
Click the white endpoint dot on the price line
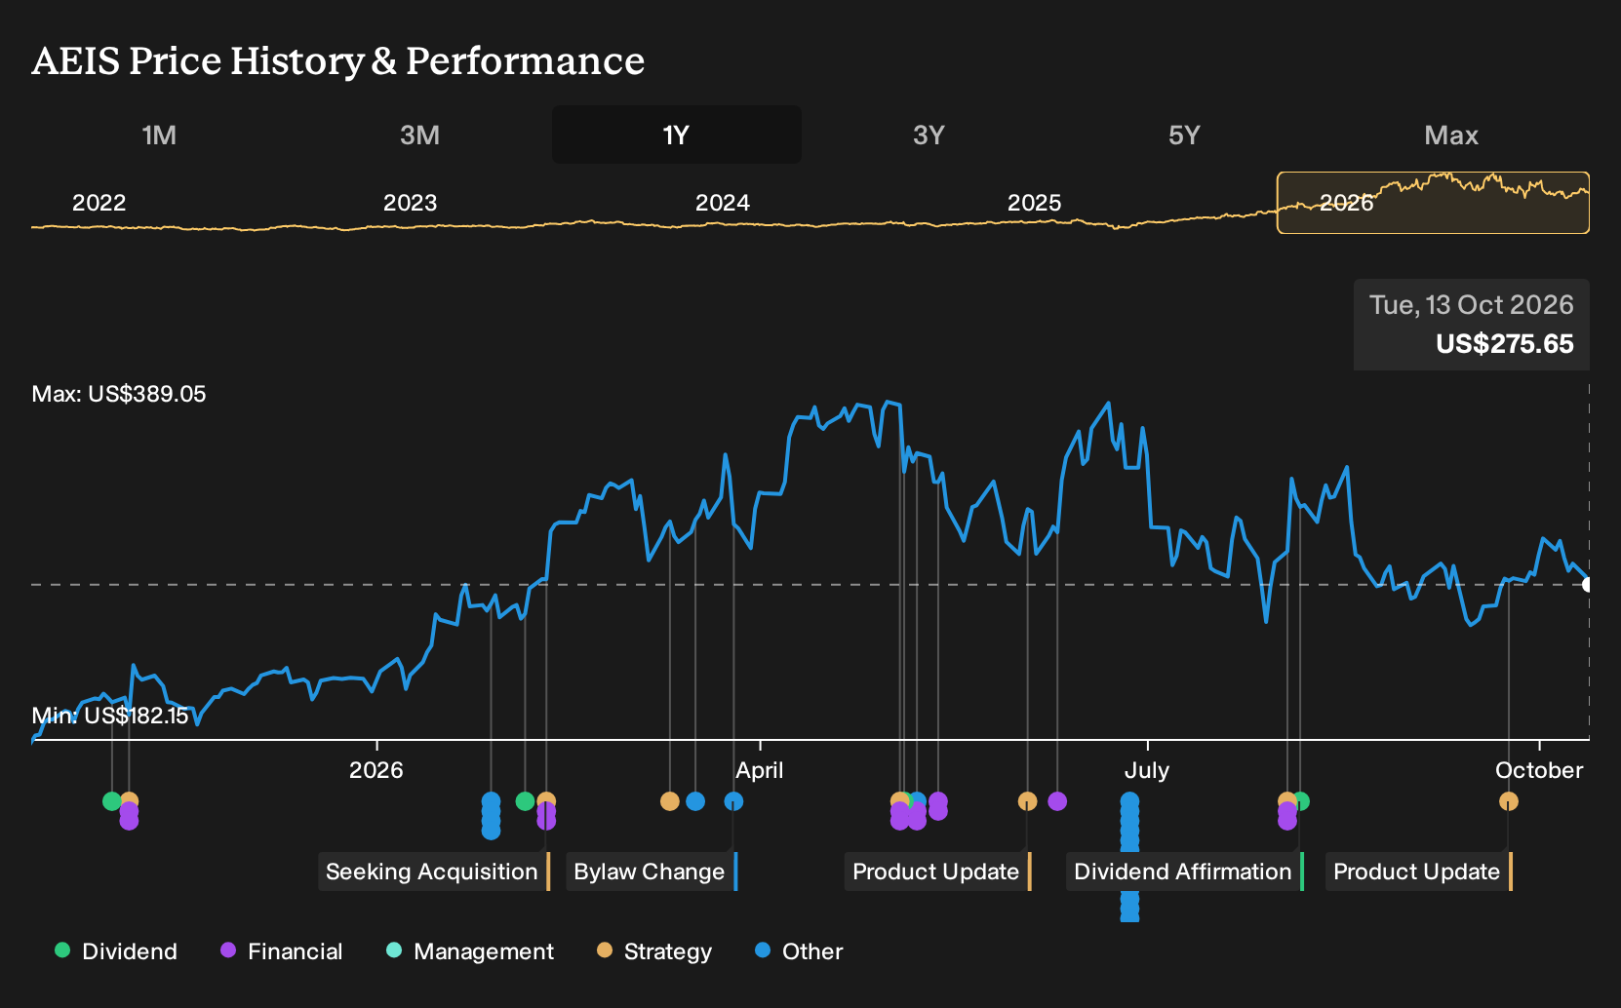click(1588, 585)
